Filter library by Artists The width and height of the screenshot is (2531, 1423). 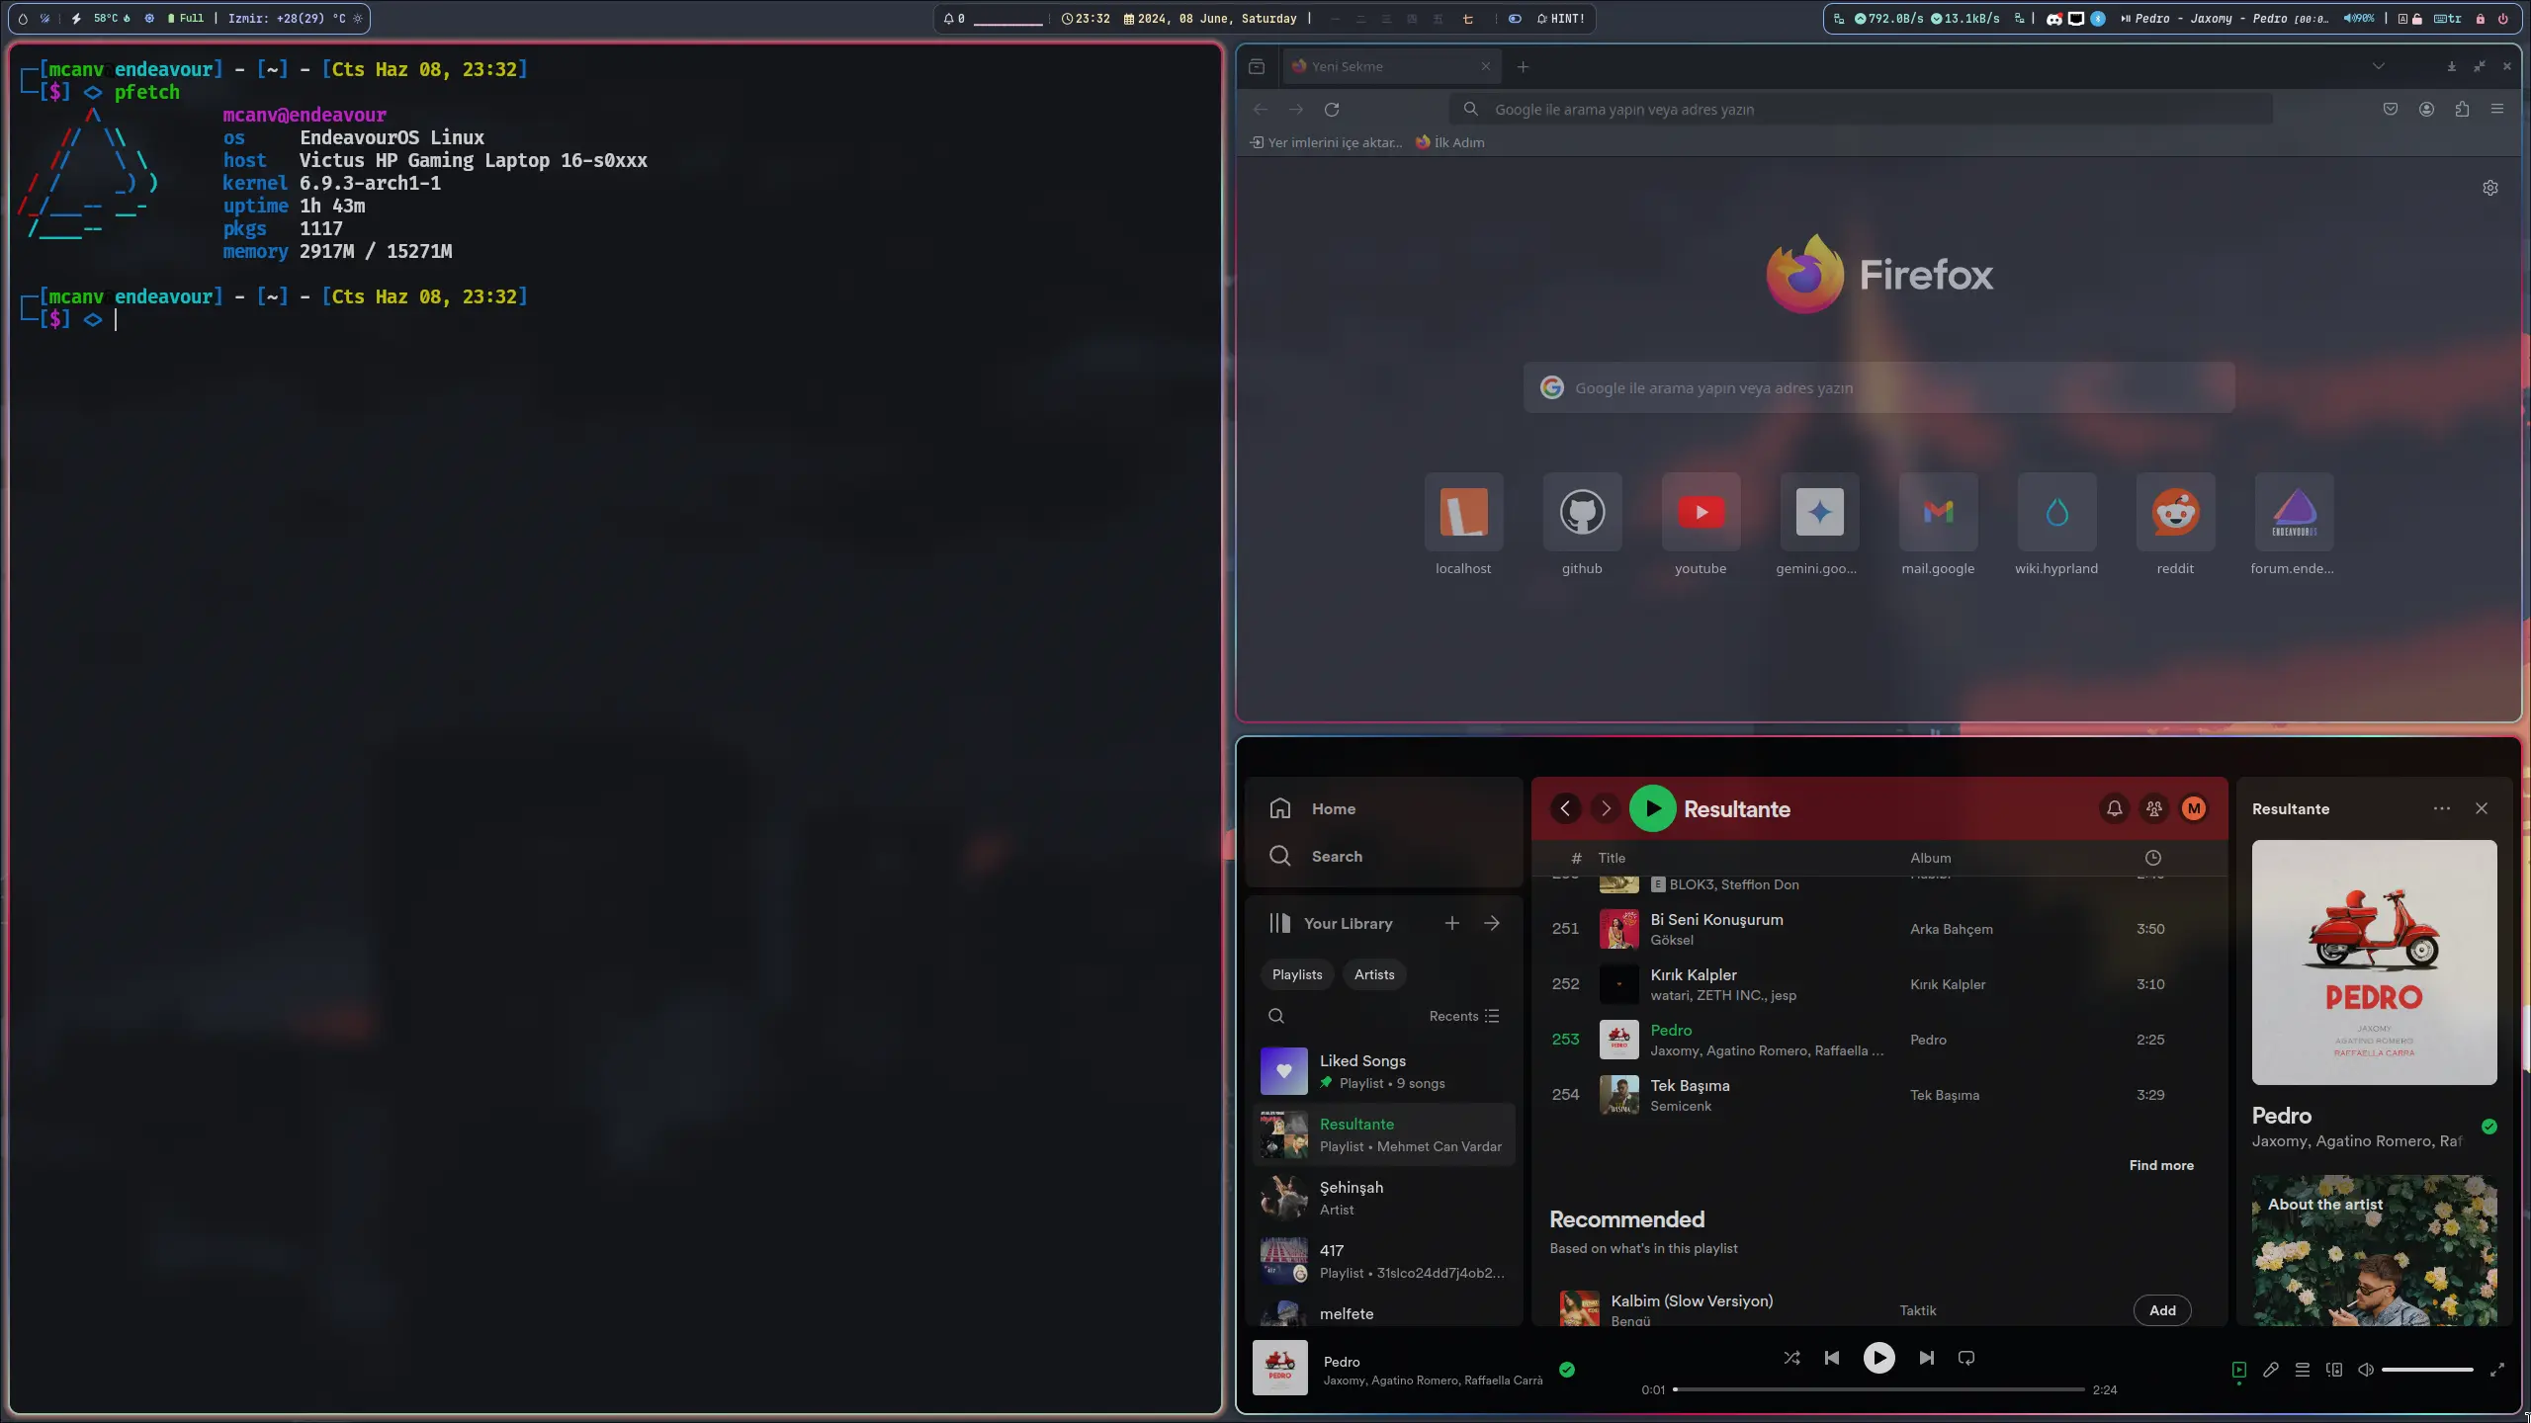click(x=1374, y=974)
